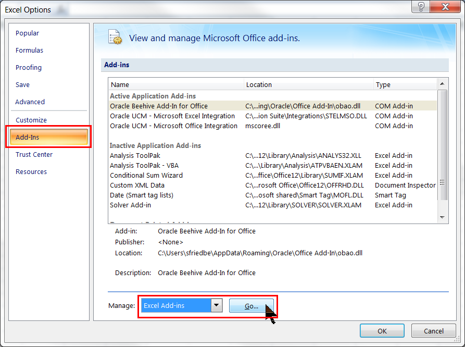Go to the Resources category

pyautogui.click(x=31, y=172)
